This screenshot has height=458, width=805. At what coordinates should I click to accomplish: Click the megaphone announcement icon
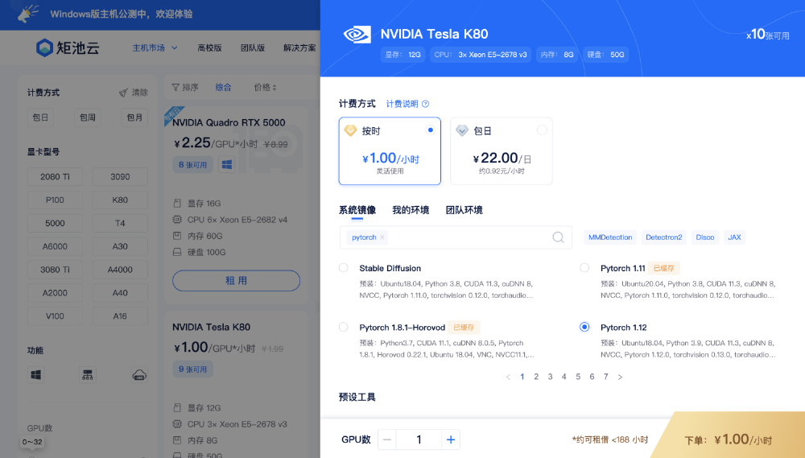[27, 14]
